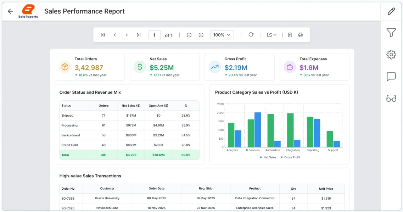The width and height of the screenshot is (403, 212).
Task: Click the Unit Price column header
Action: click(x=326, y=189)
